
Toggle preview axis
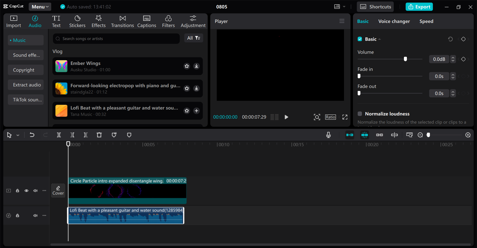click(394, 135)
